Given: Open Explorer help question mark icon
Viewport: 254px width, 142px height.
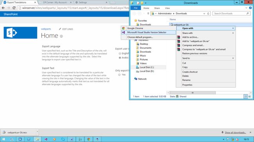Looking at the screenshot, I should [250, 8].
